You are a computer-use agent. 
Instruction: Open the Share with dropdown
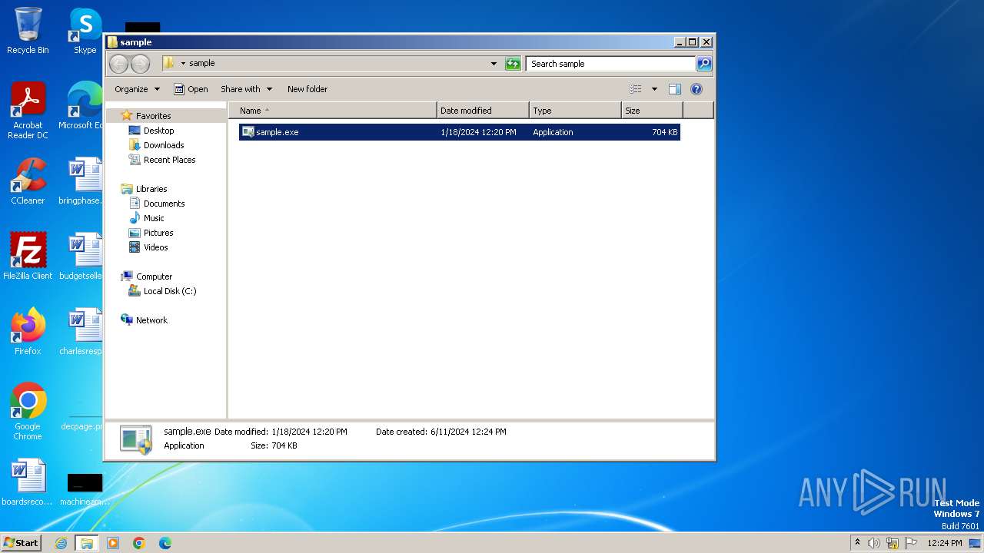246,89
